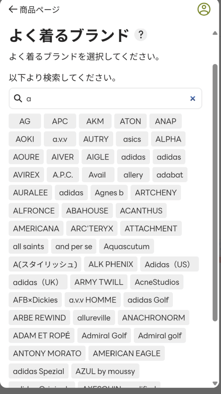This screenshot has height=394, width=221.
Task: Toggle the AcneStudios brand chip
Action: click(157, 282)
